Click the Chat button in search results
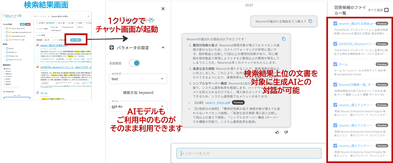 (75, 40)
